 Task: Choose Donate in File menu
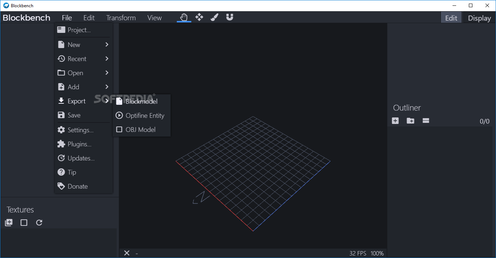coord(83,186)
